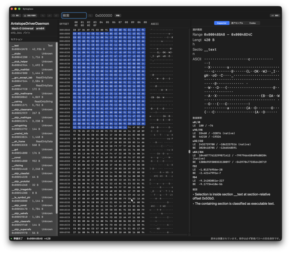This screenshot has height=253, width=291.
Task: Click the redo arrow icon
Action: (x=49, y=15)
